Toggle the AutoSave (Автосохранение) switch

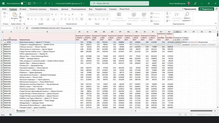click(23, 3)
